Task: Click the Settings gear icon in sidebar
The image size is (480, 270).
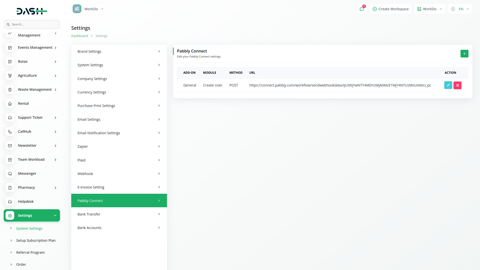Action: [10, 215]
